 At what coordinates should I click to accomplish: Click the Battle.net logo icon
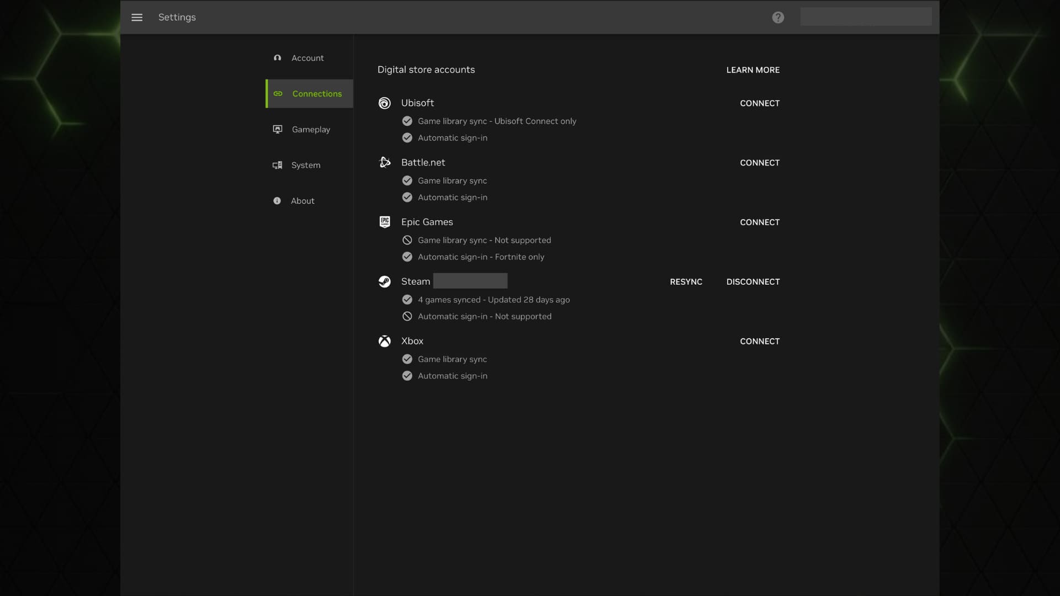point(385,162)
